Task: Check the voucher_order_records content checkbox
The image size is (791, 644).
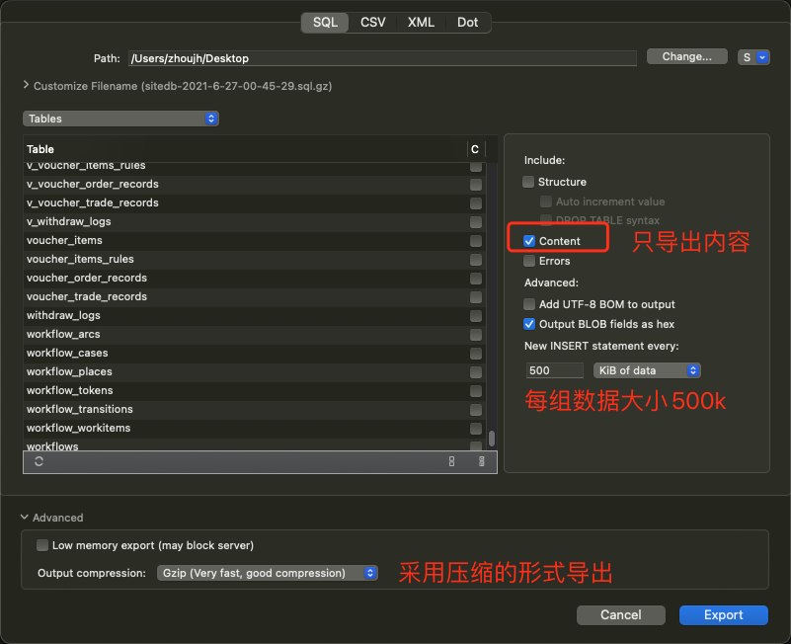Action: coord(475,279)
